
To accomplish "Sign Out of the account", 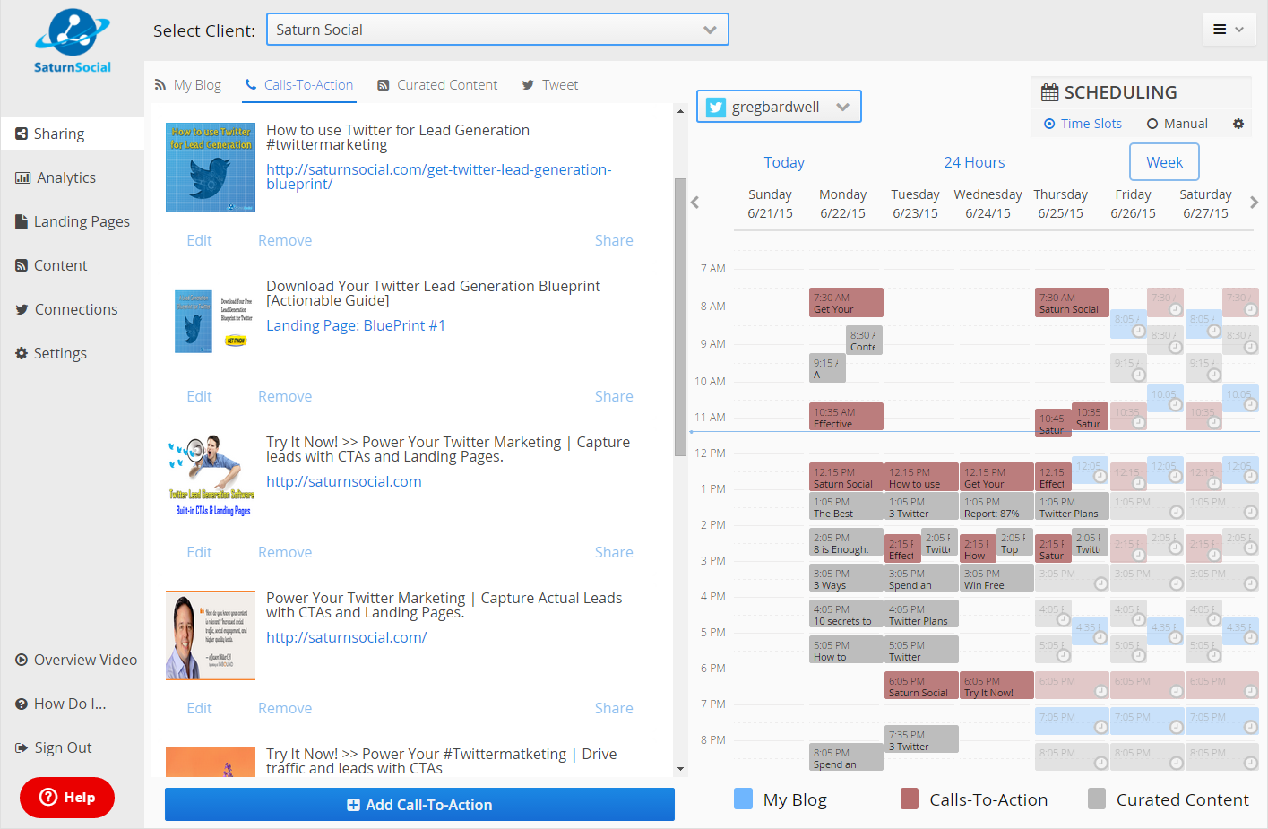I will pos(53,747).
